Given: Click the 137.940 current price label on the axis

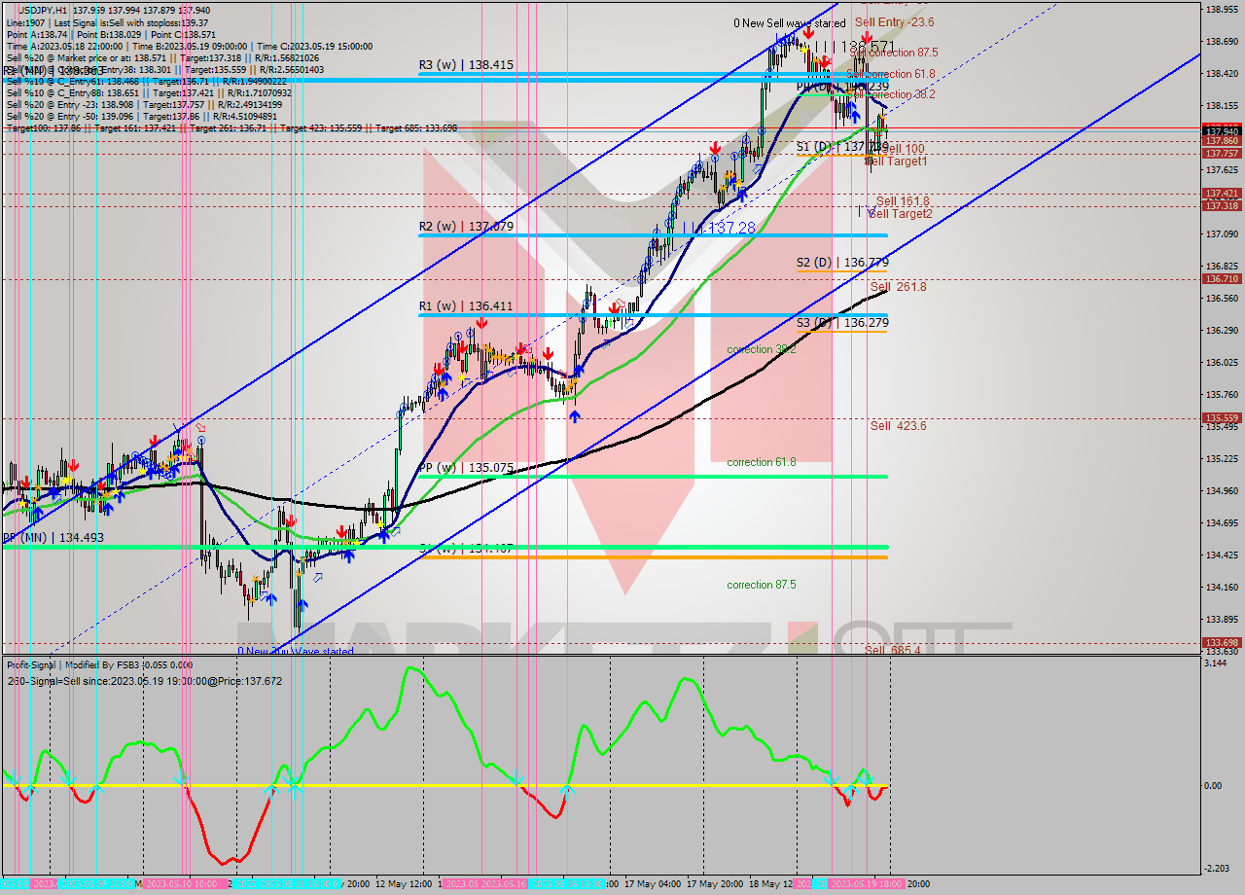Looking at the screenshot, I should 1219,129.
